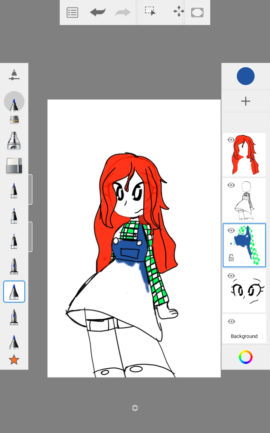Select the airbrush tool
Image resolution: width=270 pixels, height=433 pixels.
click(x=14, y=140)
